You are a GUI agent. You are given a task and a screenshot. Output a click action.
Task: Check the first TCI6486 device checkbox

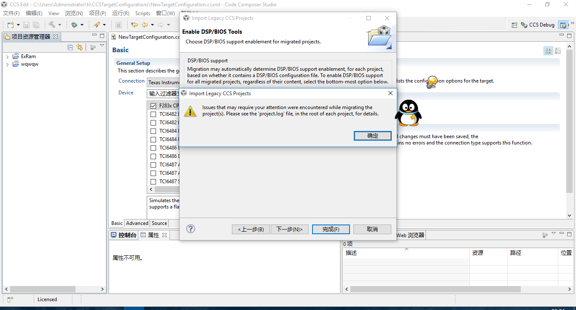153,148
